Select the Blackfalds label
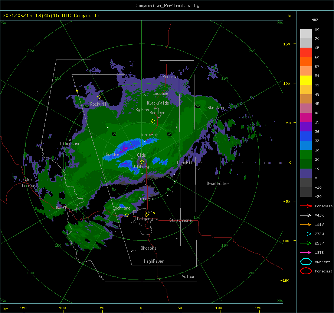This screenshot has height=313, width=334. [158, 103]
